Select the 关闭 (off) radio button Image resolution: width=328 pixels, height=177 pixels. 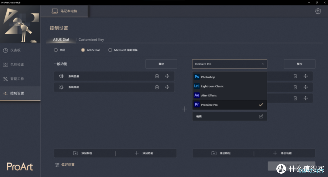tap(56, 50)
